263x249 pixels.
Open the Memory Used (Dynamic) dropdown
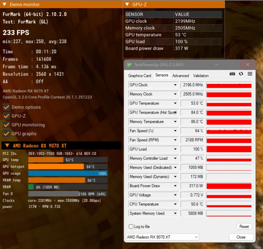point(175,177)
